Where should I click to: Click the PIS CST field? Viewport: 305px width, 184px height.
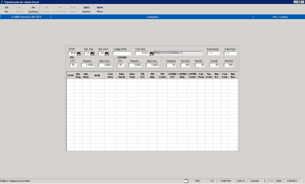click(73, 65)
